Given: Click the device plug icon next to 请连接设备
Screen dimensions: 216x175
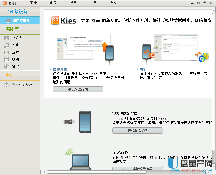Looking at the screenshot, I should point(8,21).
